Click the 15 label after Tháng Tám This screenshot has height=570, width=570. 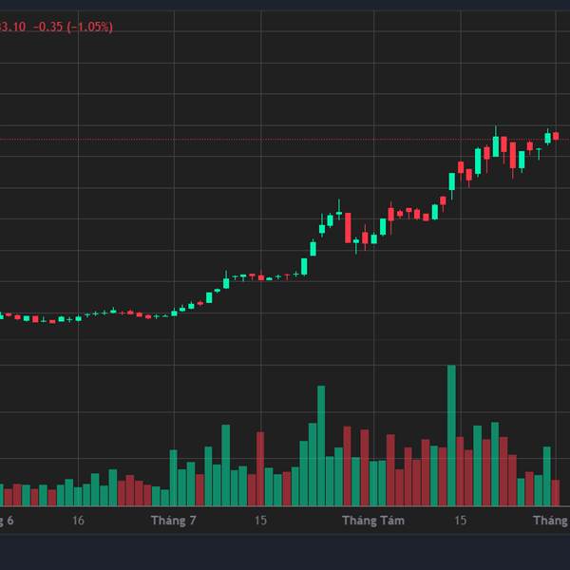tap(461, 521)
